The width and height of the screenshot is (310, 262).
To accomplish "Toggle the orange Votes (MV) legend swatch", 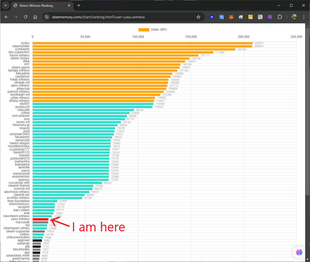I will (x=144, y=30).
